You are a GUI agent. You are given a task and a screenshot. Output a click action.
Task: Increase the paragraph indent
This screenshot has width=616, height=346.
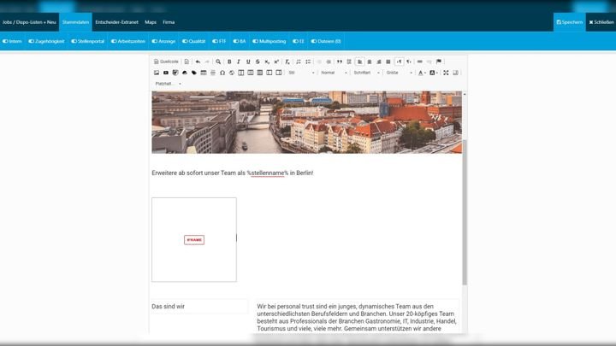click(x=329, y=62)
